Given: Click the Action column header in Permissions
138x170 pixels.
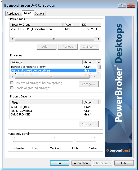Looking at the screenshot, I should [72, 25].
